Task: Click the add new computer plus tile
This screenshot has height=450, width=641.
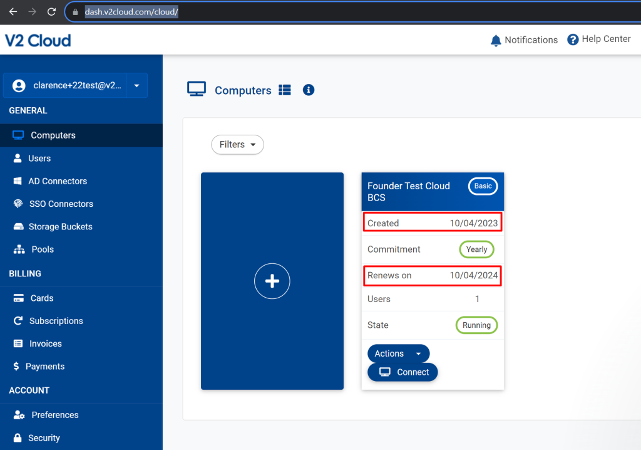Action: coord(272,281)
